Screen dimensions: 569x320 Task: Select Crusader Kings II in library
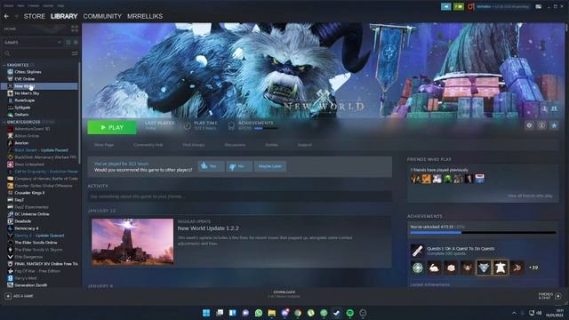pos(29,193)
